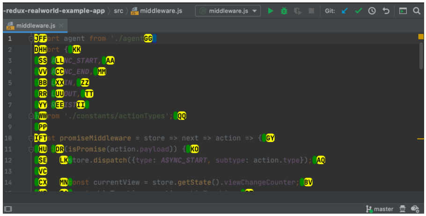Start debugging with the green bug icon

284,11
